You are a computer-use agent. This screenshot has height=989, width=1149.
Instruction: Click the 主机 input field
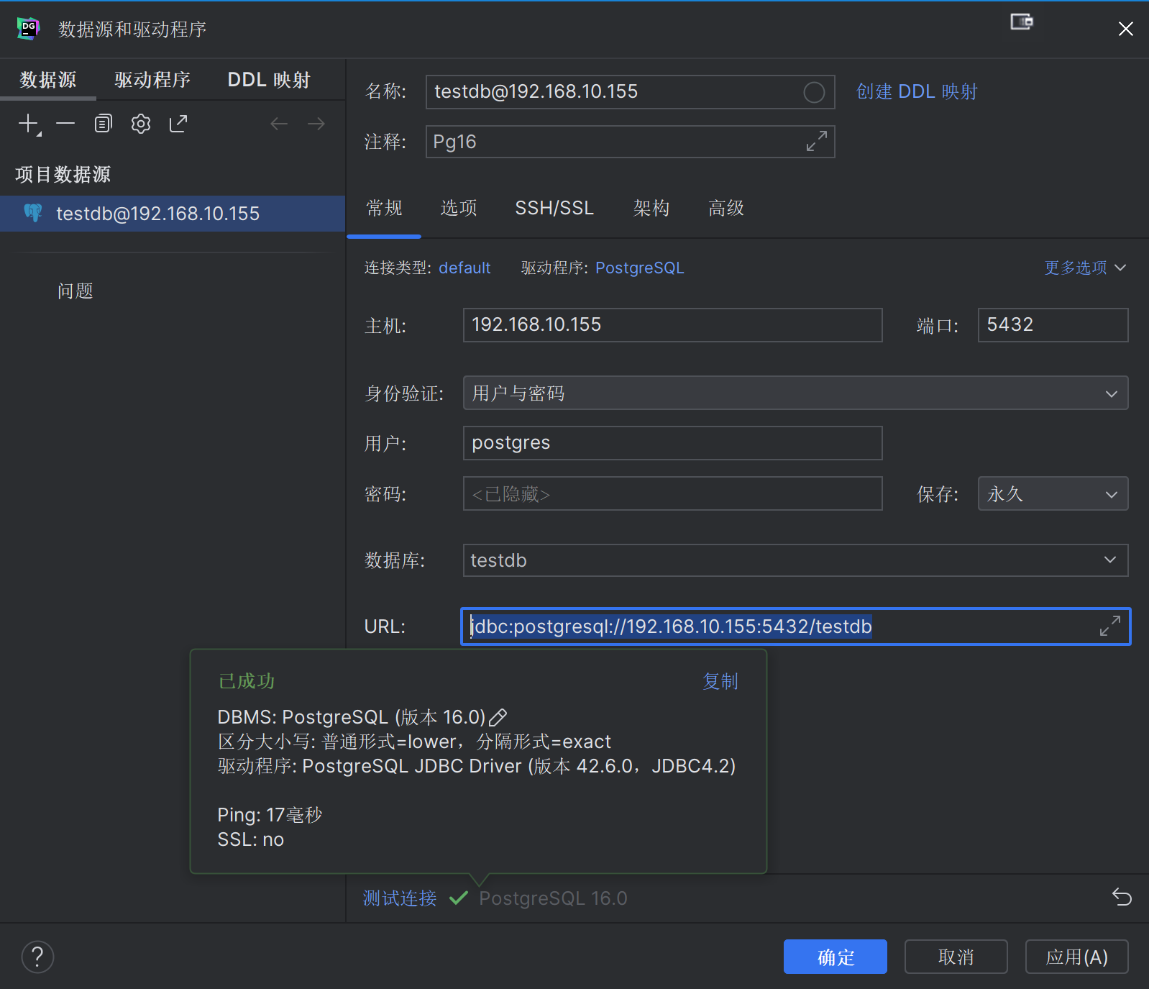[672, 325]
